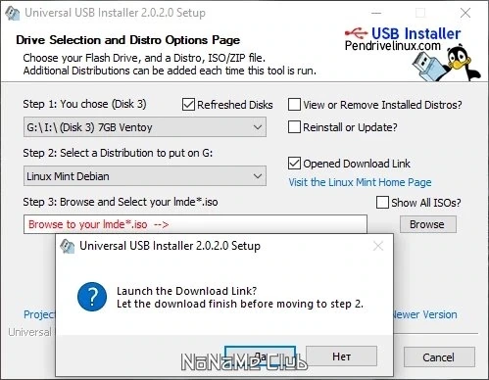The width and height of the screenshot is (489, 380).
Task: Enable View or Remove Installed Distros checkbox
Action: click(x=294, y=105)
